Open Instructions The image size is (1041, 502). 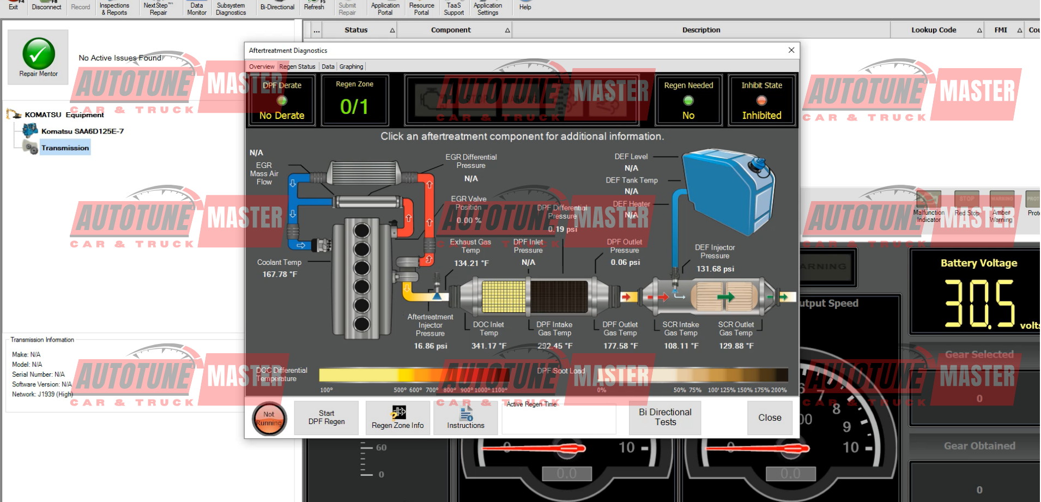click(465, 418)
